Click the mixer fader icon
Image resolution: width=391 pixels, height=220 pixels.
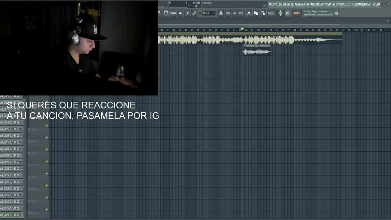click(280, 13)
